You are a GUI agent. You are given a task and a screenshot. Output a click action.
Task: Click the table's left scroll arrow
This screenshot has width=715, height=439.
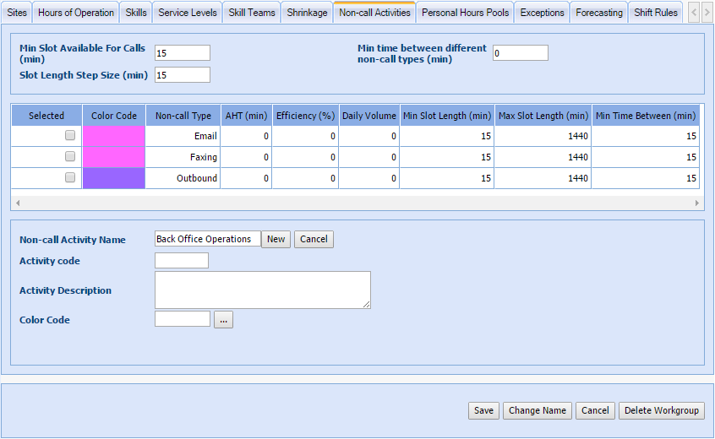[x=17, y=203]
